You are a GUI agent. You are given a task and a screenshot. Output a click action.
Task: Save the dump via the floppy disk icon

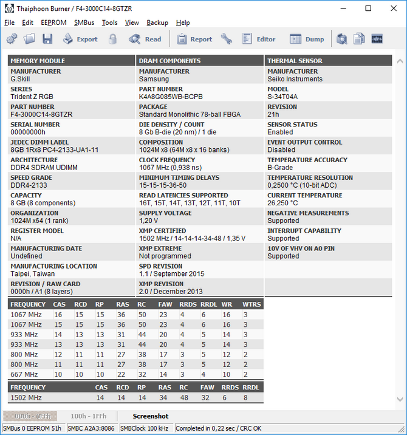47,39
